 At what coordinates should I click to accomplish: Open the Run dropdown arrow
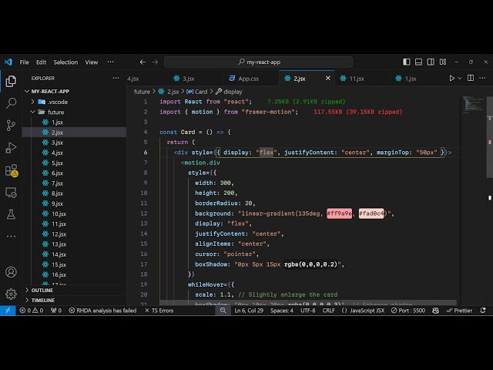pos(461,78)
